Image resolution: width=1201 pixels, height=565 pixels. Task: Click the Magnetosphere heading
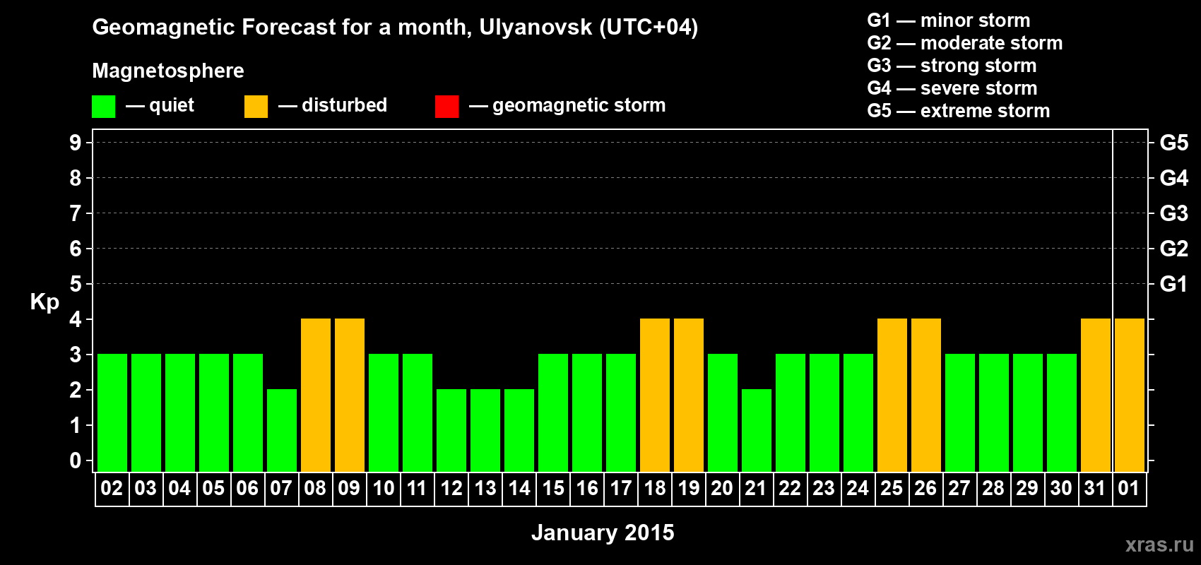coord(168,71)
